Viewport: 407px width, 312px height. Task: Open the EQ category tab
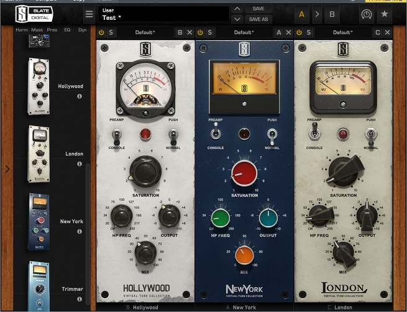67,30
